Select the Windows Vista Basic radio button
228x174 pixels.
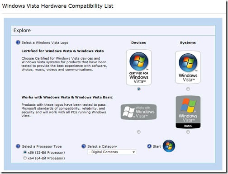tap(188, 132)
